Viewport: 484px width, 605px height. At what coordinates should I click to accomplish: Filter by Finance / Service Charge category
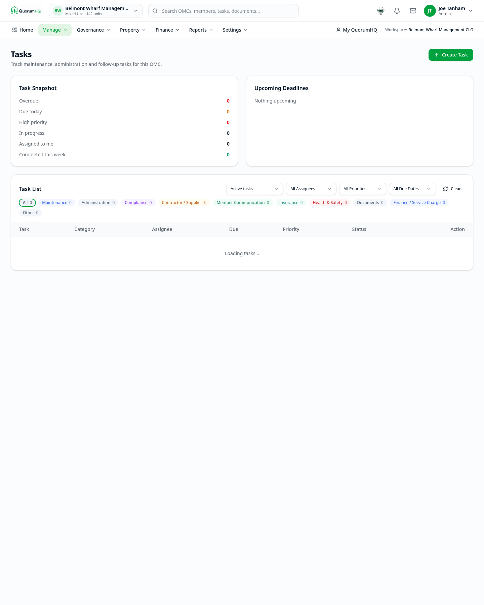[419, 203]
